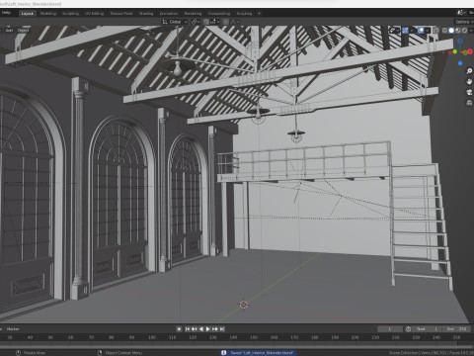
Task: Switch to UV Editing workspace tab
Action: [x=95, y=14]
